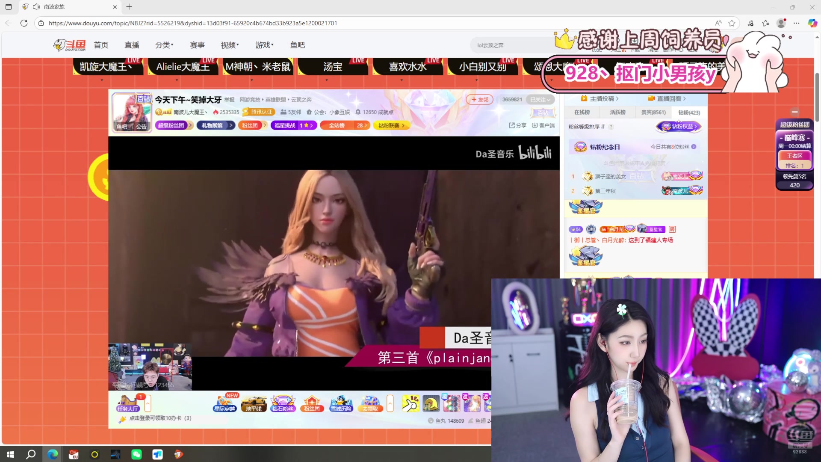Open the 福星挑战 pill button
821x462 pixels.
pyautogui.click(x=294, y=125)
